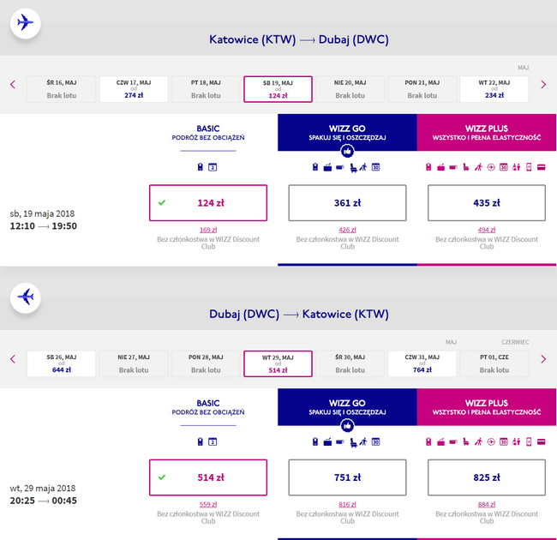Click outbound WIZZ GO seat selection icon
This screenshot has height=540, width=557.
point(353,167)
